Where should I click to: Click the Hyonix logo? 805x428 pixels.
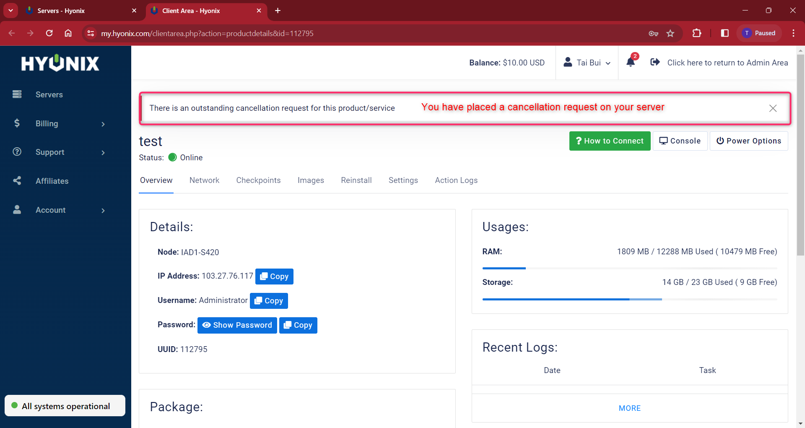pyautogui.click(x=60, y=63)
